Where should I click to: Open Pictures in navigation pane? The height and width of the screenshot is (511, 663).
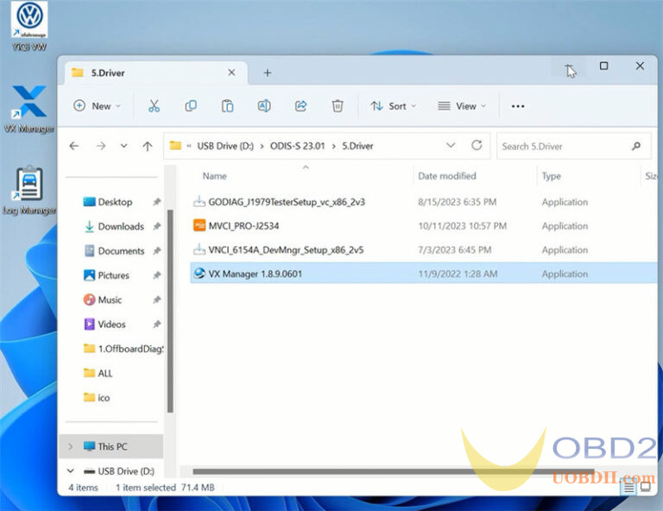click(113, 275)
